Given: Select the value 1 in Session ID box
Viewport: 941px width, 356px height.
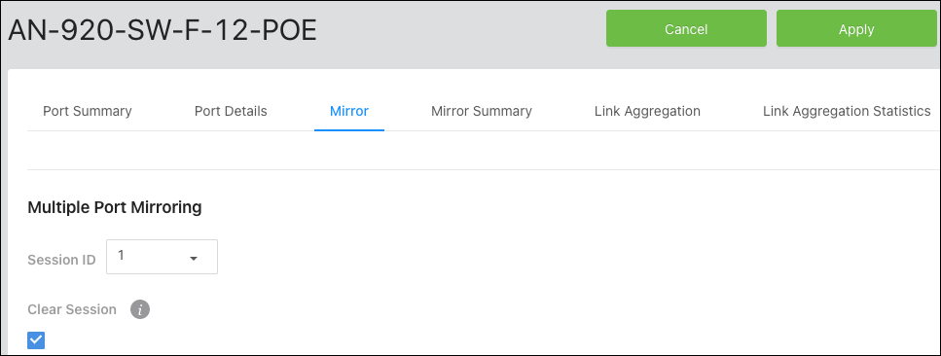Looking at the screenshot, I should click(122, 256).
